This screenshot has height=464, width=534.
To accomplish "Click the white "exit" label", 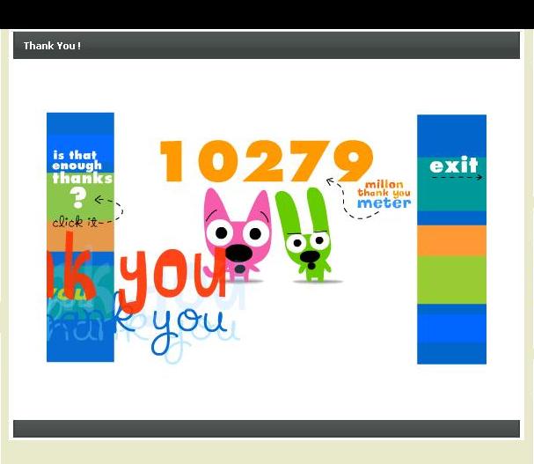I will tap(453, 166).
